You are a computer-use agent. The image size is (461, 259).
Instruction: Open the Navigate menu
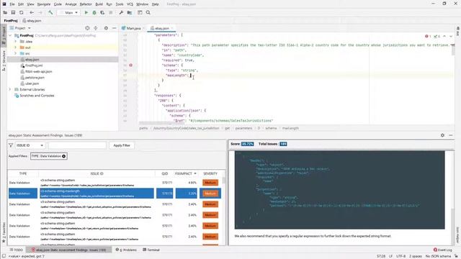coord(44,4)
